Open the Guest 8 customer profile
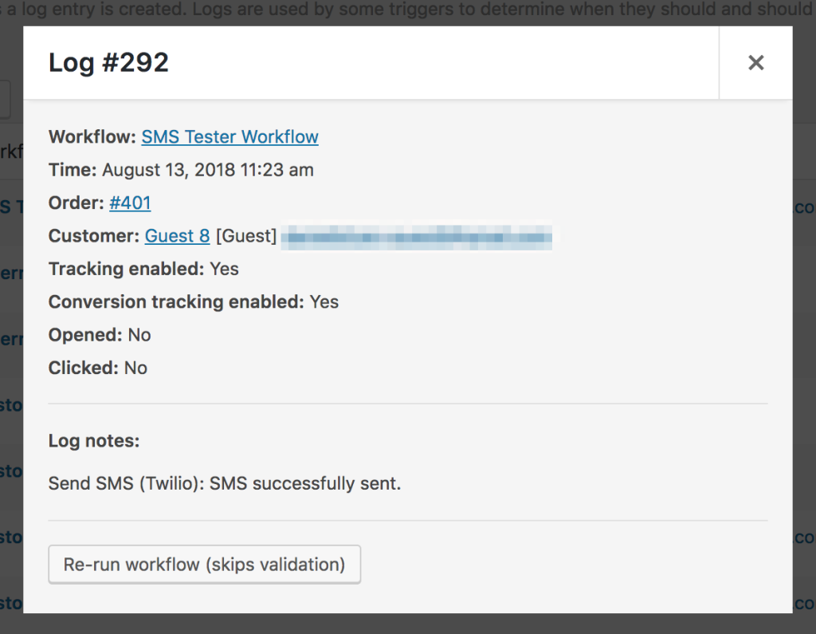 177,235
